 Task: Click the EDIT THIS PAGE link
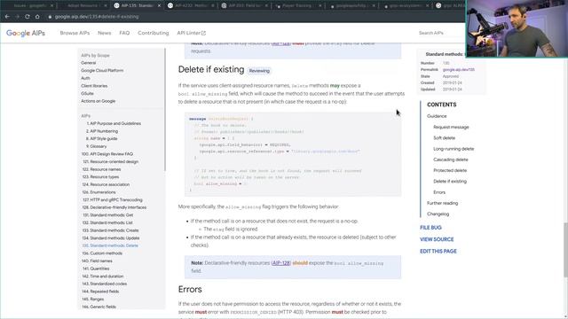tap(438, 251)
